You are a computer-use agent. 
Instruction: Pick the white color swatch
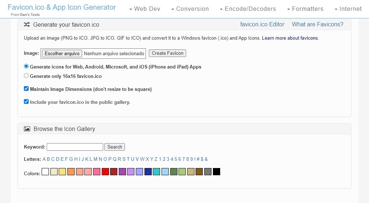[45, 172]
